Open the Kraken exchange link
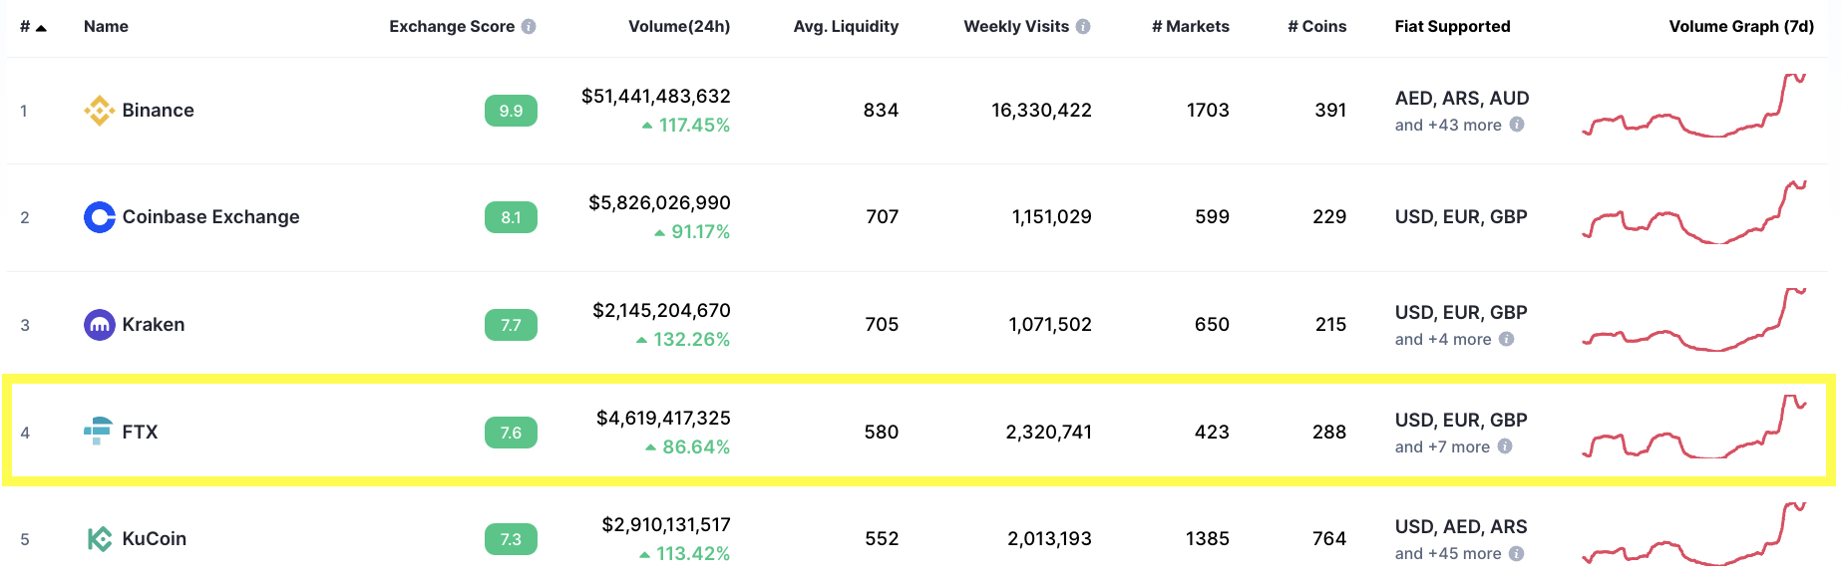This screenshot has width=1841, height=588. [x=154, y=325]
